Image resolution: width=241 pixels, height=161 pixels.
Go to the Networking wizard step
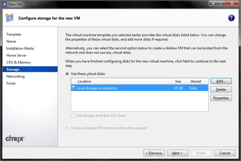coord(15,76)
